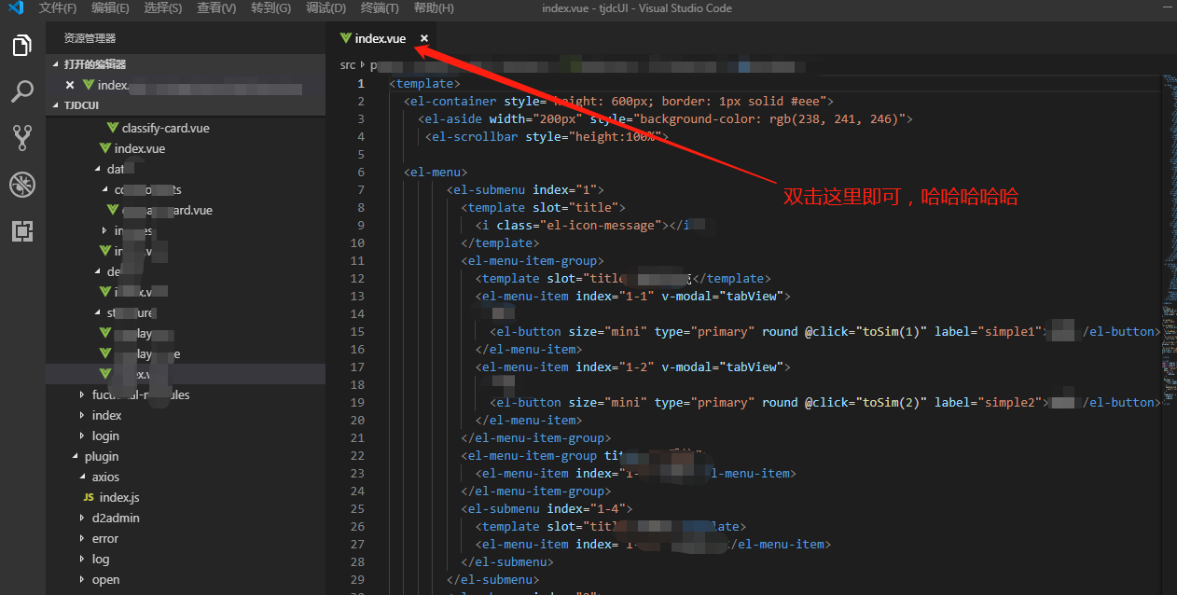Click line number 12 in gutter
This screenshot has height=595, width=1177.
(358, 278)
